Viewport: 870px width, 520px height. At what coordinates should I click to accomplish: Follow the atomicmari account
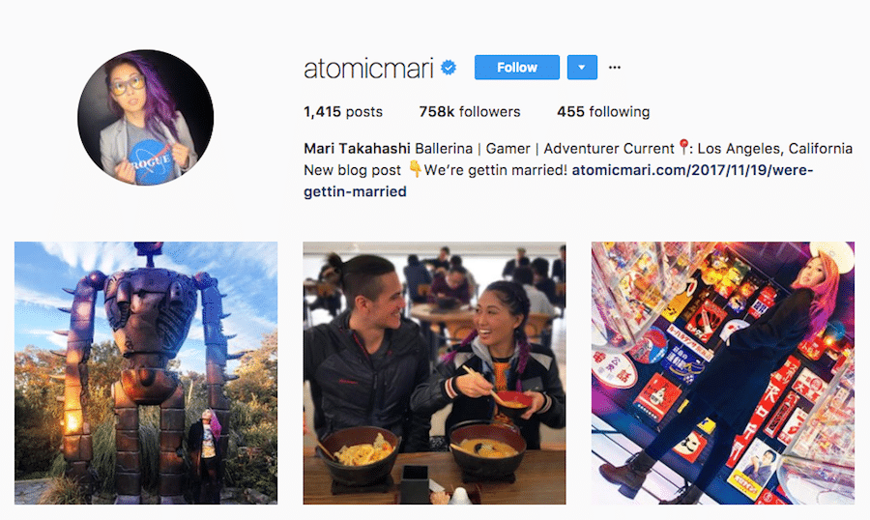click(x=516, y=67)
